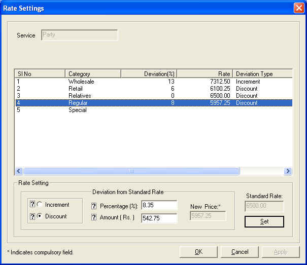Select the Retail row
This screenshot has height=265, width=307.
(154, 89)
